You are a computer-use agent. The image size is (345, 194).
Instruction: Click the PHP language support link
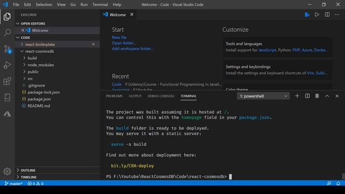coord(296,50)
